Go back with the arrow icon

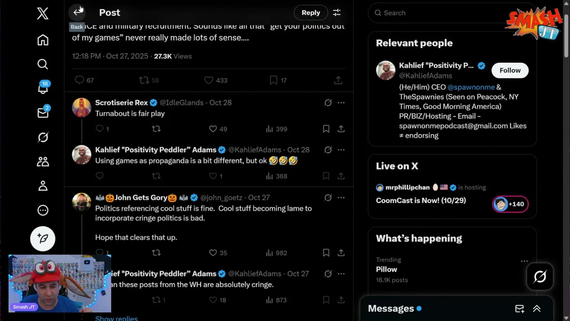click(x=78, y=12)
